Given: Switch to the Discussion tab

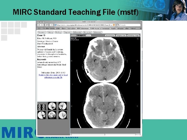Looking at the screenshot, I should click(x=88, y=32).
